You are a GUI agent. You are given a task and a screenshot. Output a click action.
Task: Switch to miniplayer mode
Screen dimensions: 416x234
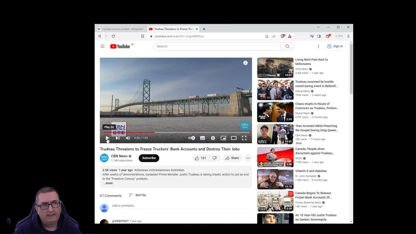point(223,138)
